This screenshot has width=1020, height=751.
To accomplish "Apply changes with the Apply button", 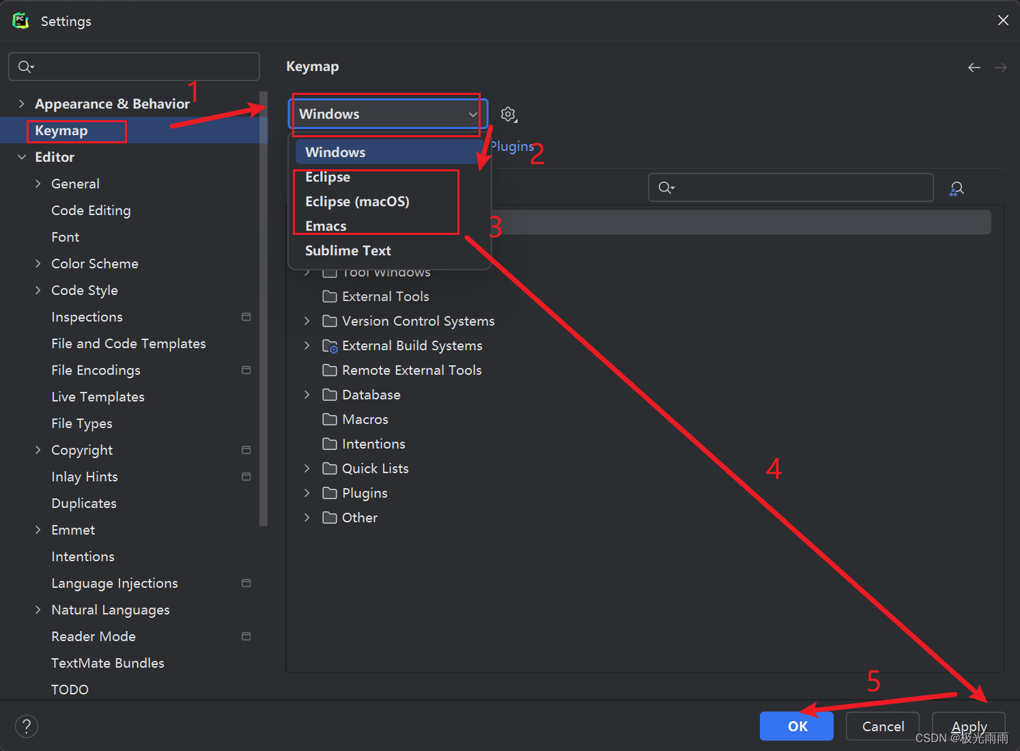I will coord(969,726).
